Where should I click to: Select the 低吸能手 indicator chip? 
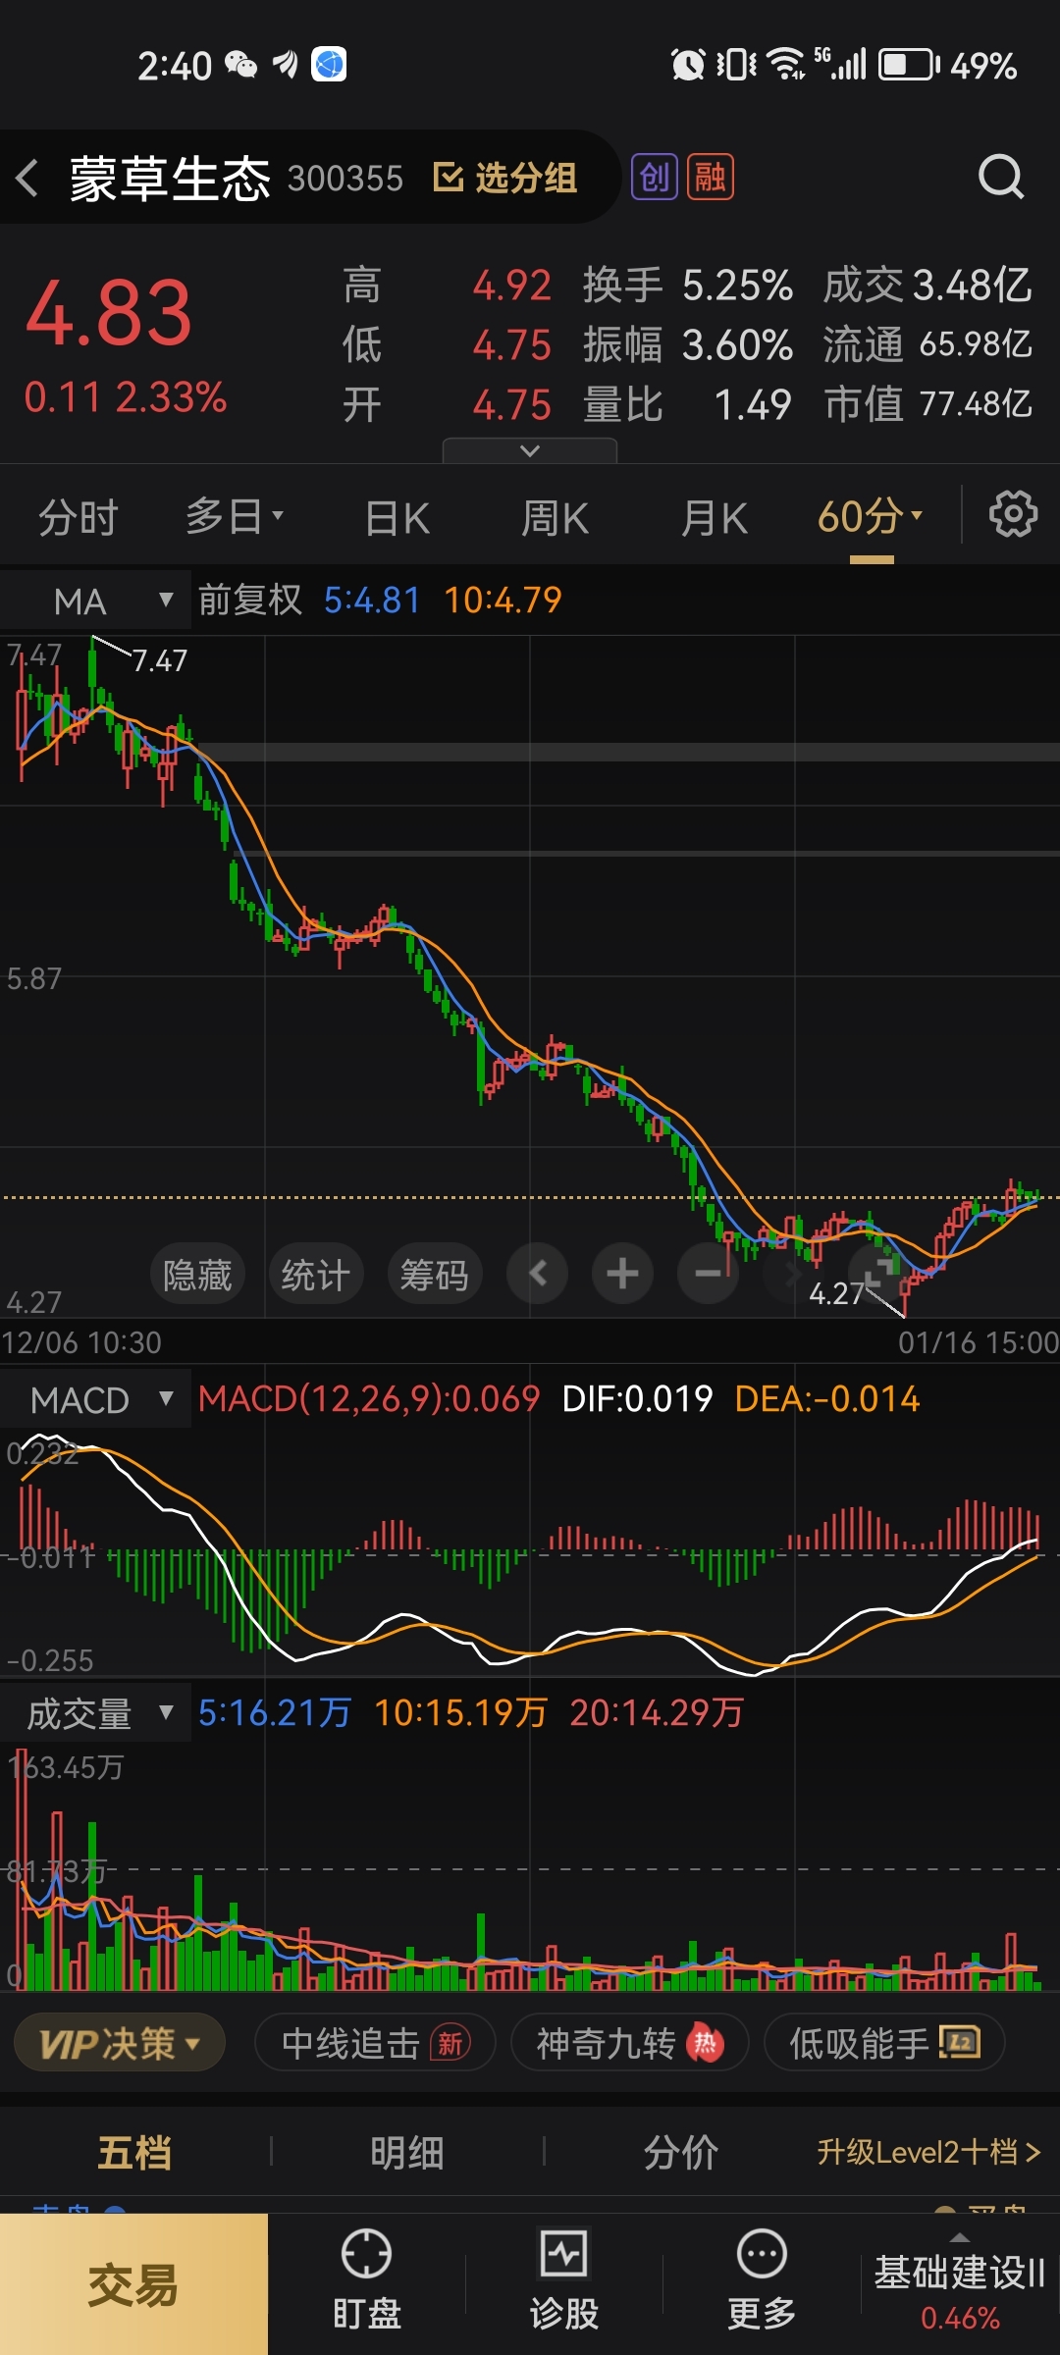884,2043
